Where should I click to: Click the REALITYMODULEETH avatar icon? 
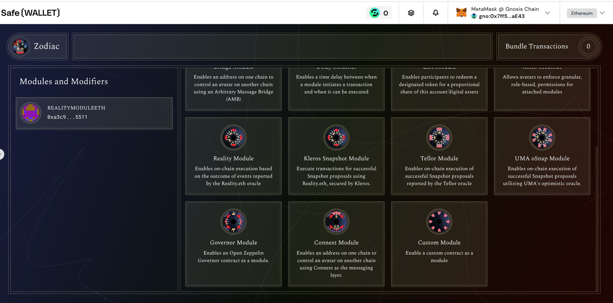tap(30, 113)
